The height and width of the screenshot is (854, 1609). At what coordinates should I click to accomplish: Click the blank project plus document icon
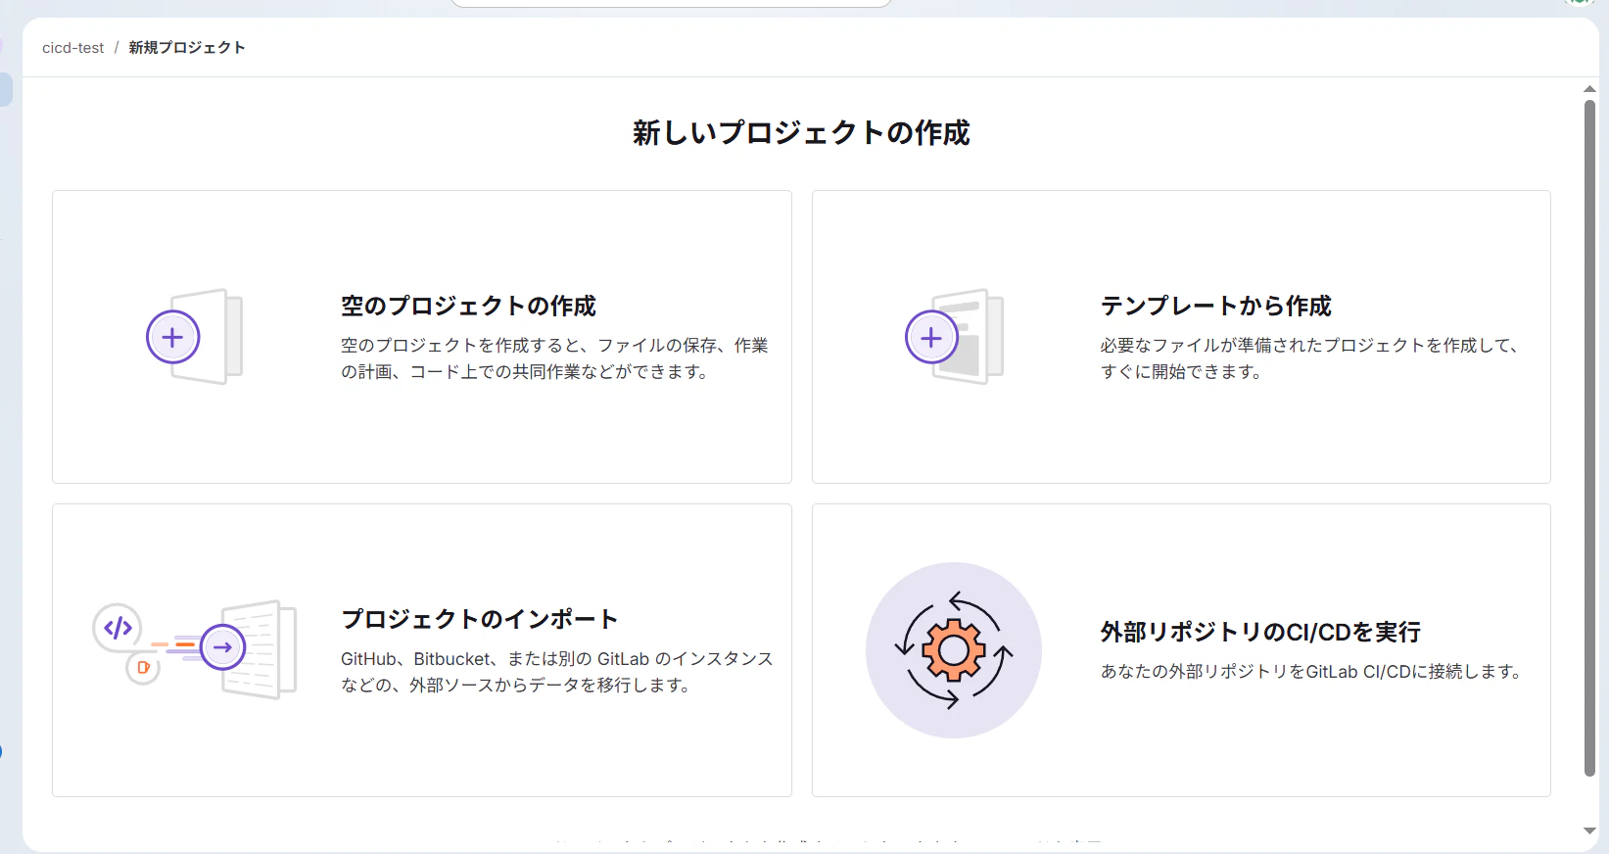tap(195, 336)
